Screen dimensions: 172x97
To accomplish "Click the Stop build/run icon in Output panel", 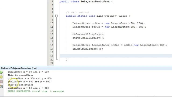I will [x=1, y=82].
